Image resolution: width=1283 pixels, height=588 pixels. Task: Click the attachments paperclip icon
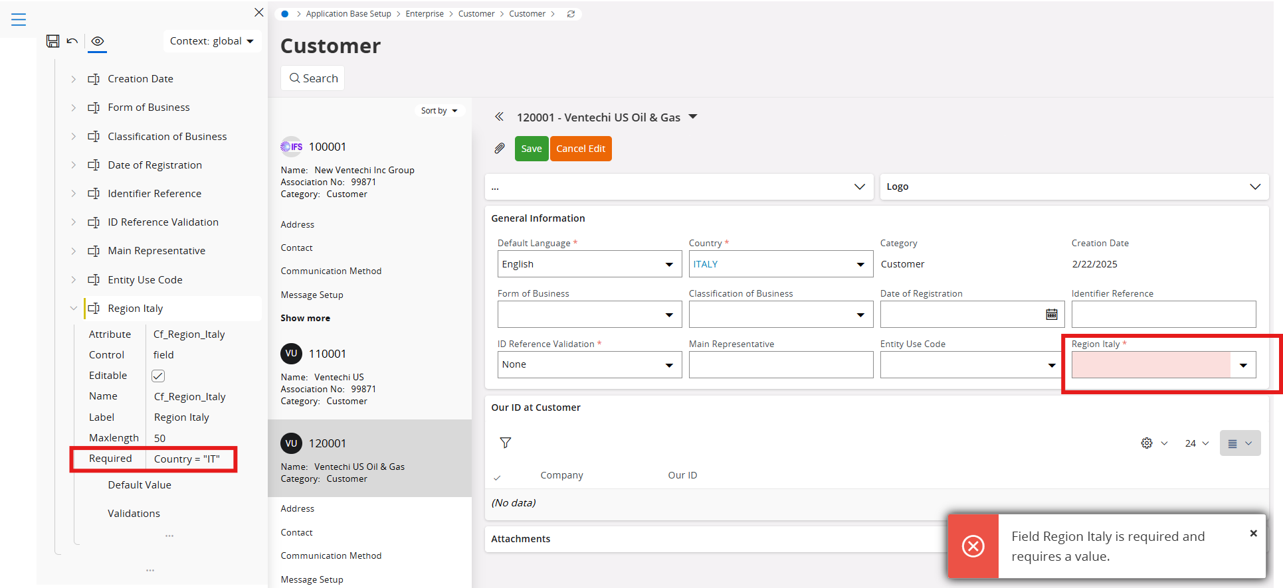tap(500, 149)
